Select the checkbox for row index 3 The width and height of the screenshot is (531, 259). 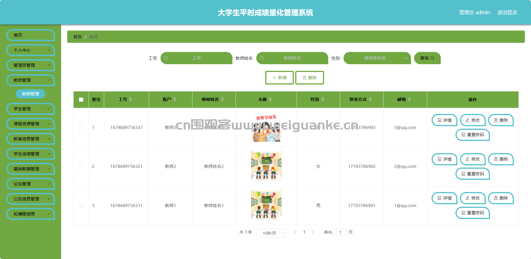81,206
